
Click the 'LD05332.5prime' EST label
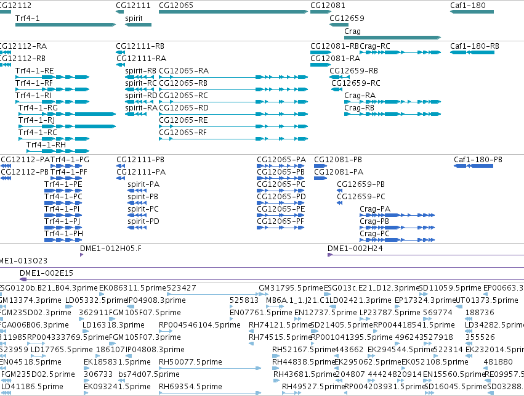click(x=96, y=300)
